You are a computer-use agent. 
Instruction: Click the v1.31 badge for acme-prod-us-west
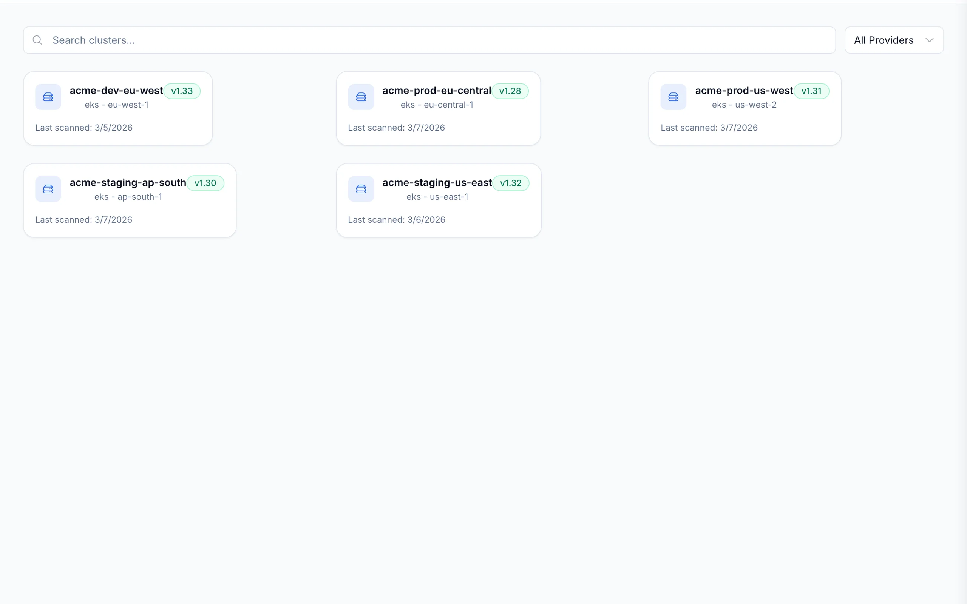(811, 91)
